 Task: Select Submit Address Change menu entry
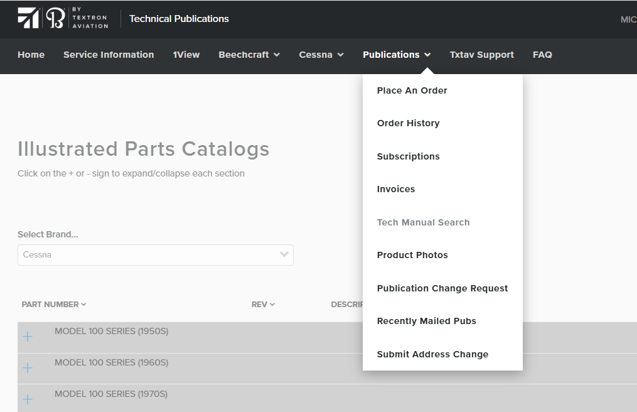(x=432, y=354)
